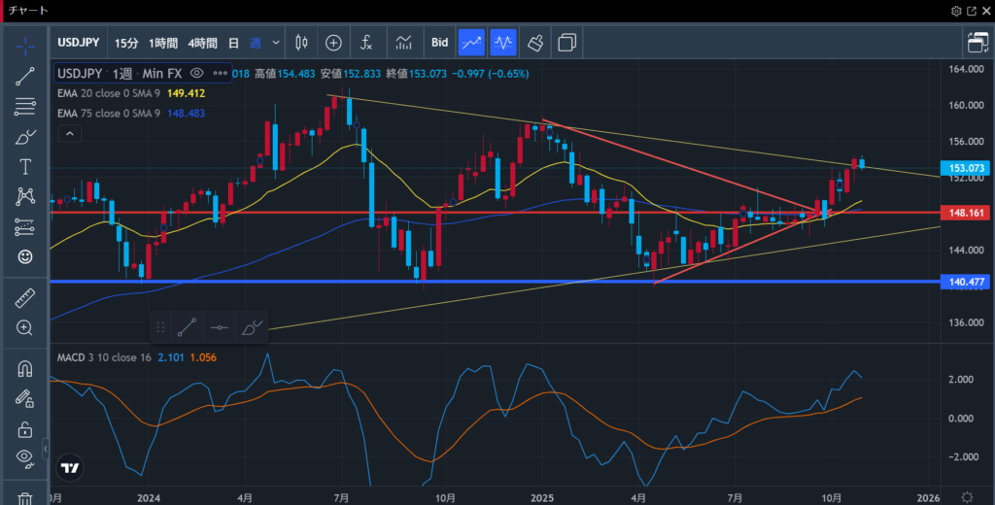Open the candlestick chart type menu

tap(301, 43)
